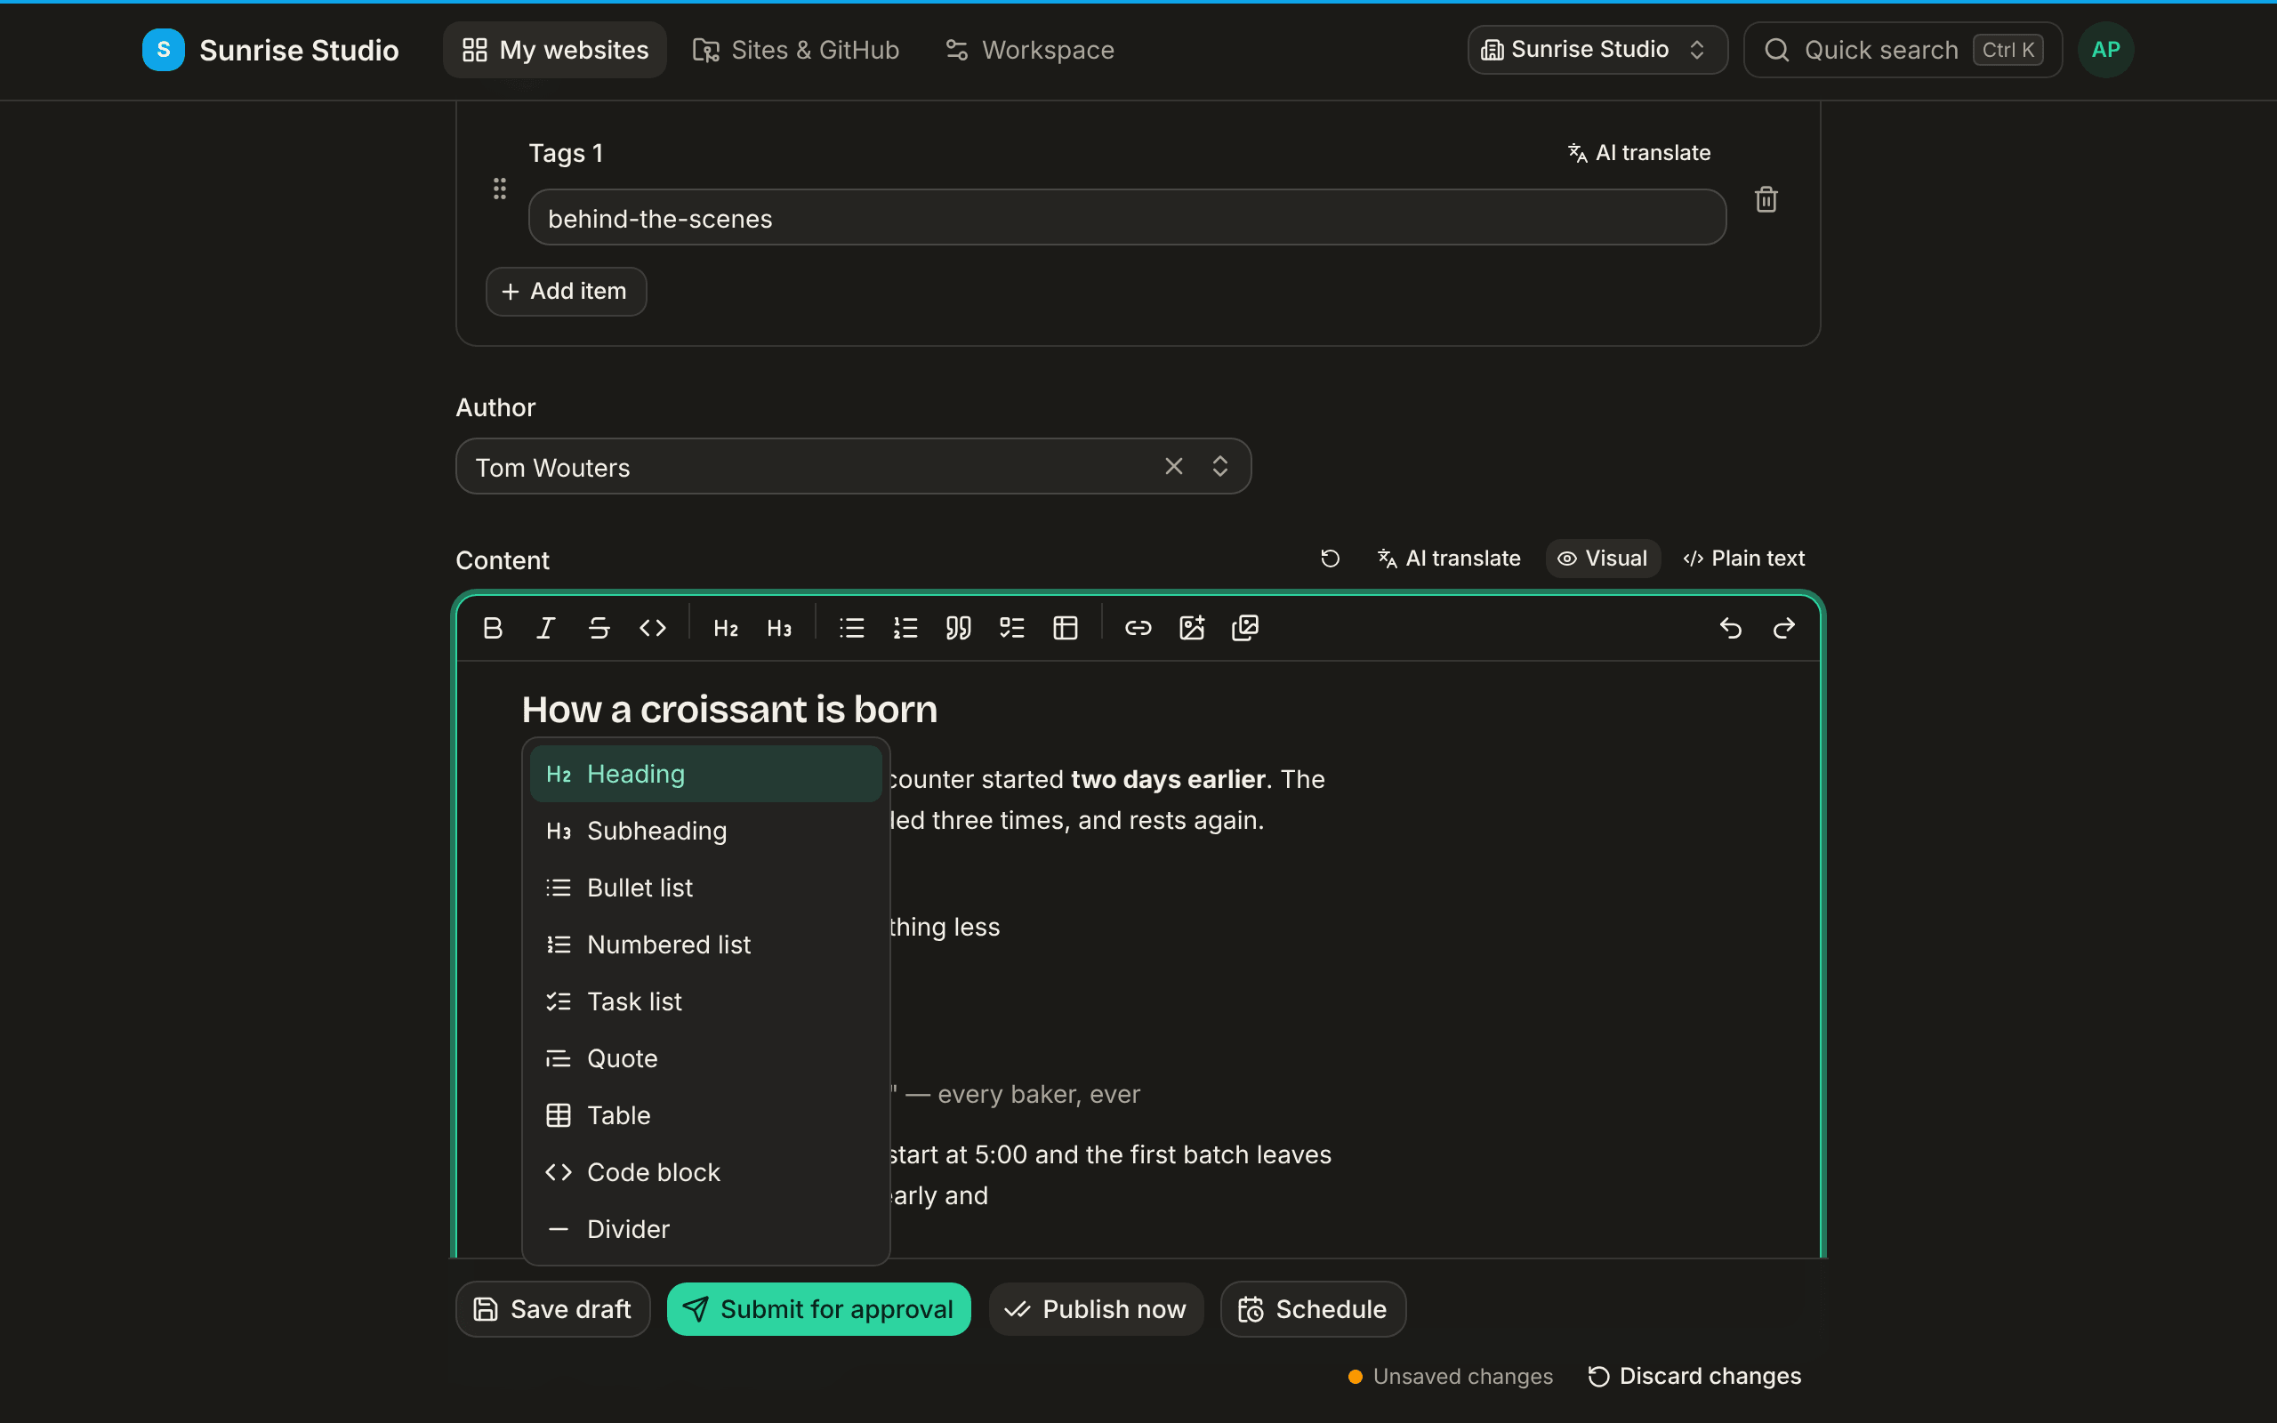The width and height of the screenshot is (2277, 1423).
Task: Choose Divider from the block menu
Action: (x=705, y=1229)
